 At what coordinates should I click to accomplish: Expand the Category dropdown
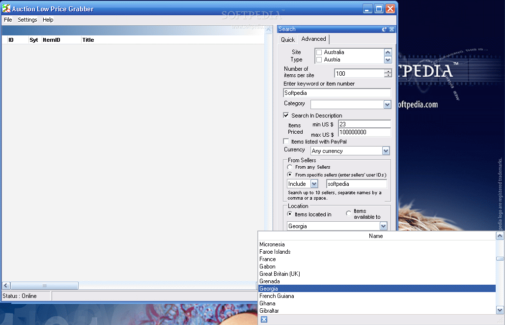pos(387,104)
